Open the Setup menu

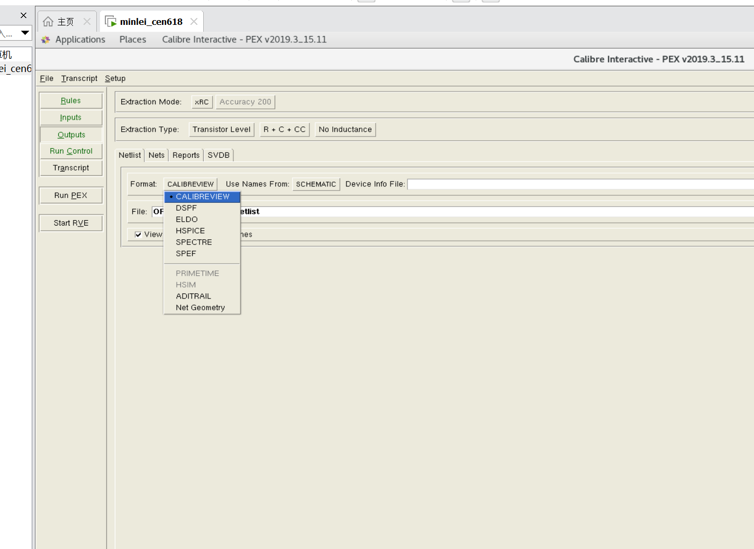[115, 78]
